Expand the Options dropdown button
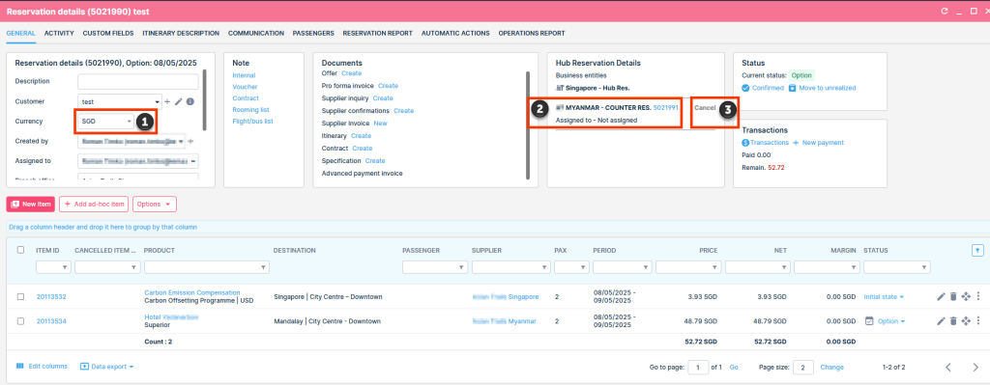This screenshot has width=990, height=385. click(x=154, y=205)
